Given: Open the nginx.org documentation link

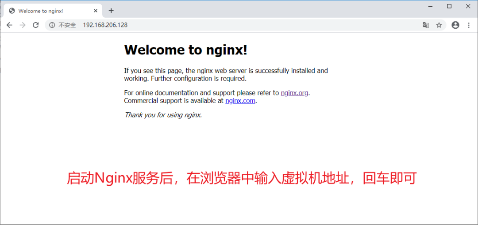Looking at the screenshot, I should [x=294, y=93].
